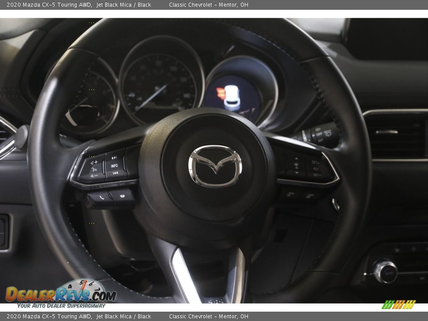Turn on cruise with MODE ON button
This screenshot has height=321, width=428.
coord(290,195)
